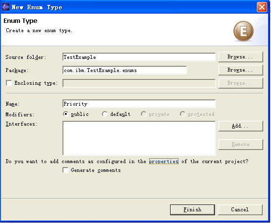The height and width of the screenshot is (223, 271).
Task: Select the private modifier radio button
Action: 144,114
